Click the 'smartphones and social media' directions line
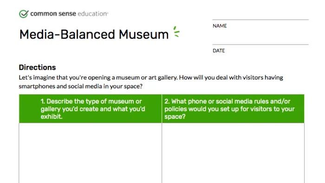The height and width of the screenshot is (183, 325). tap(81, 86)
